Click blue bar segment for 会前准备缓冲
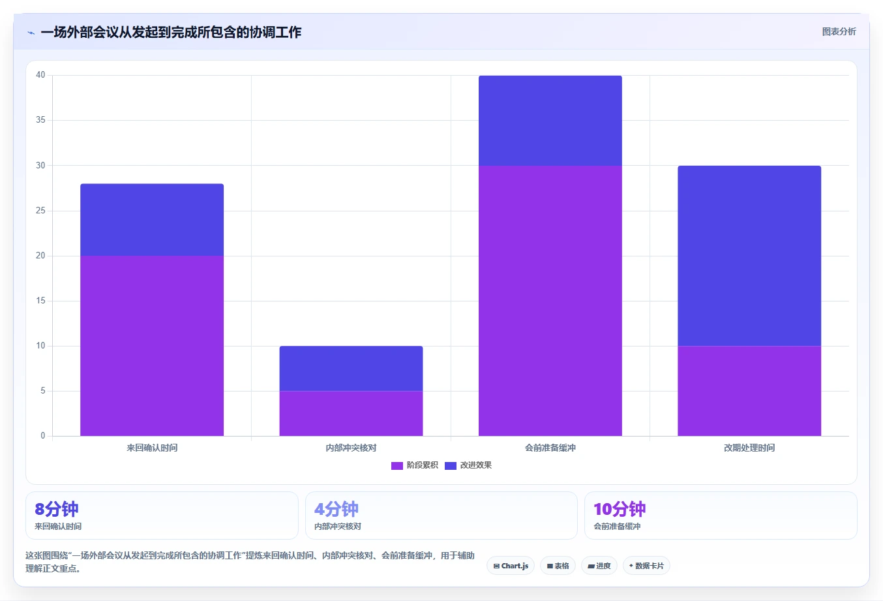 [x=550, y=121]
